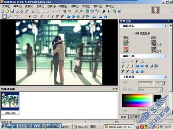Choose the Clone stamp in the 编辑工具 panel

[132, 71]
